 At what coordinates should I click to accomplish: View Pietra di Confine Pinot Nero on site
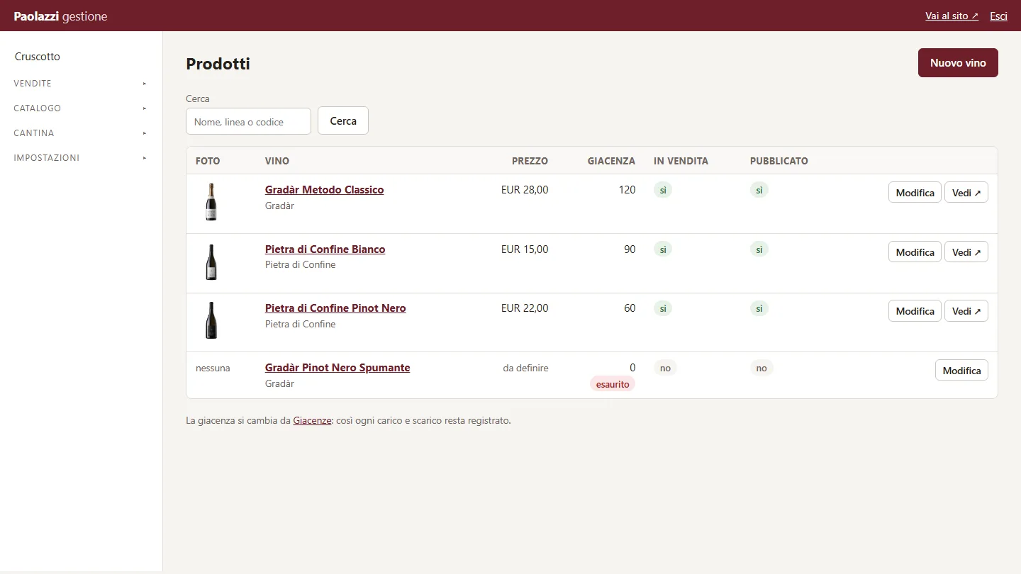966,311
